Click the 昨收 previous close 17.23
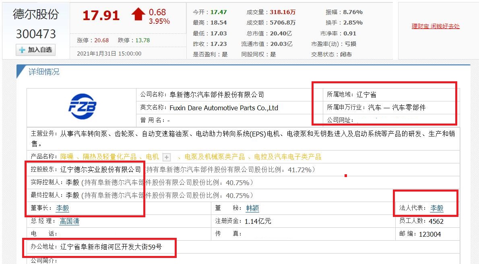479x264 pixels. [x=219, y=44]
